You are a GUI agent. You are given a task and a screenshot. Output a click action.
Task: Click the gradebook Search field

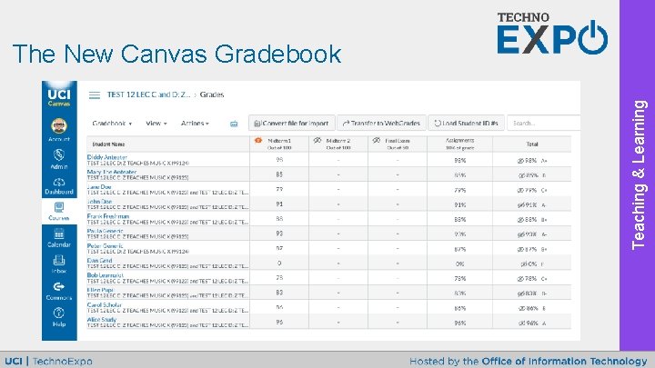pos(543,123)
